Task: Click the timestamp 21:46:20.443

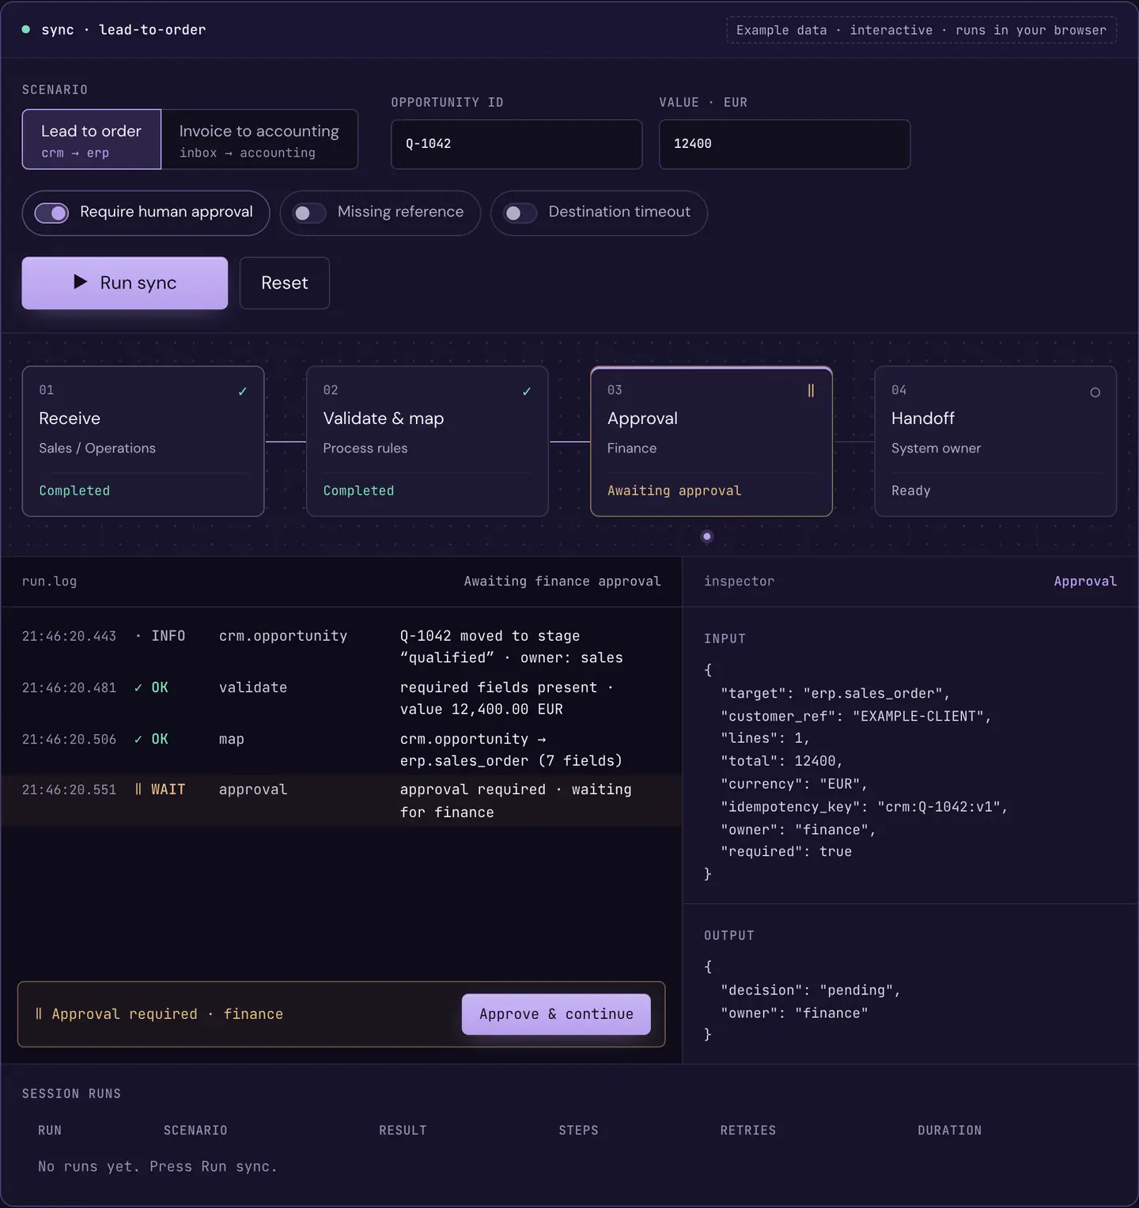Action: coord(69,636)
